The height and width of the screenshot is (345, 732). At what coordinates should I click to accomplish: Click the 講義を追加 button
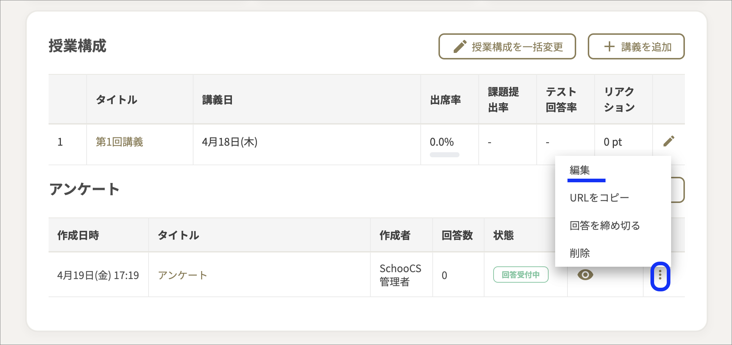click(x=636, y=46)
